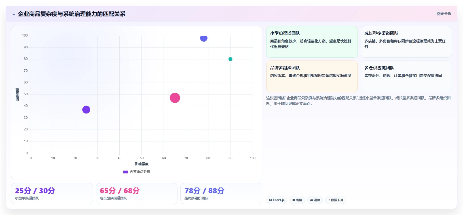Select the blue bubble near the top at 78

(204, 38)
